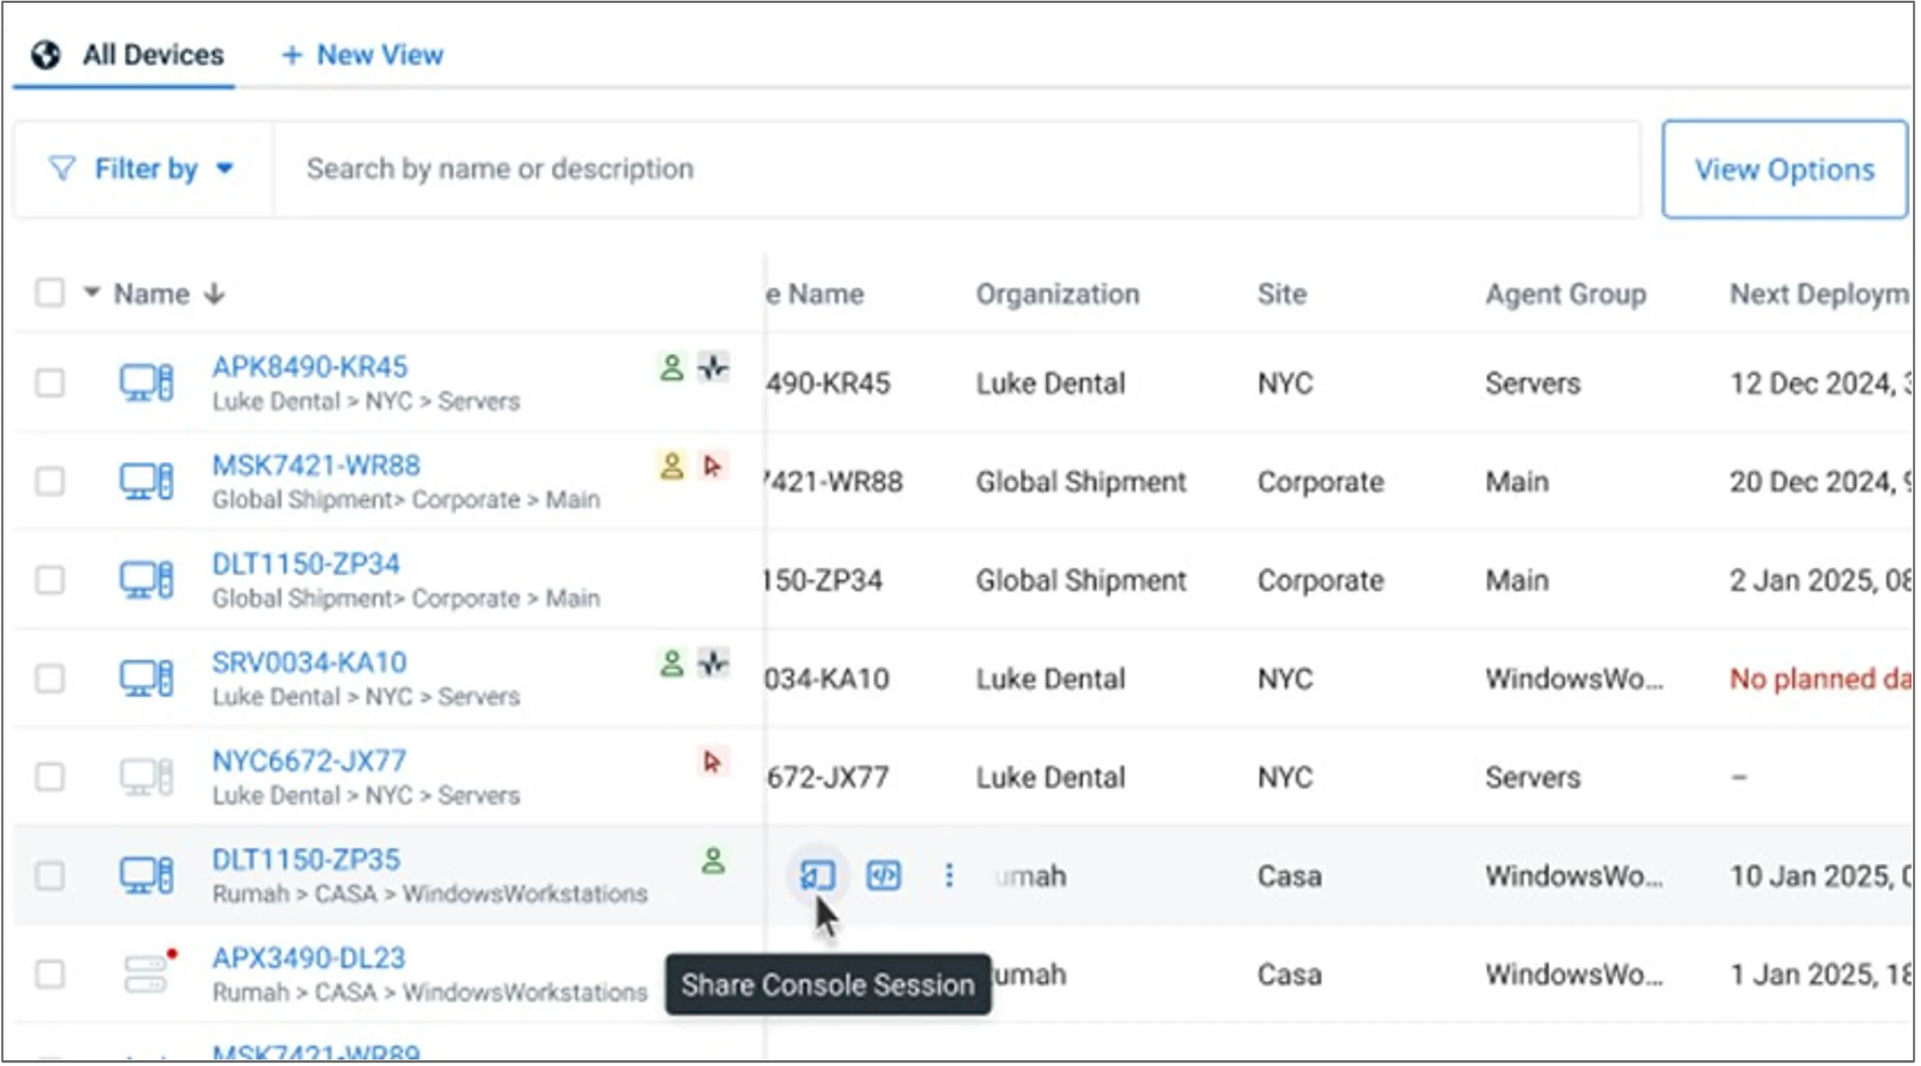Viewport: 1921px width, 1066px height.
Task: Click heartbeat monitor icon on APK8490-KR45 row
Action: [713, 367]
